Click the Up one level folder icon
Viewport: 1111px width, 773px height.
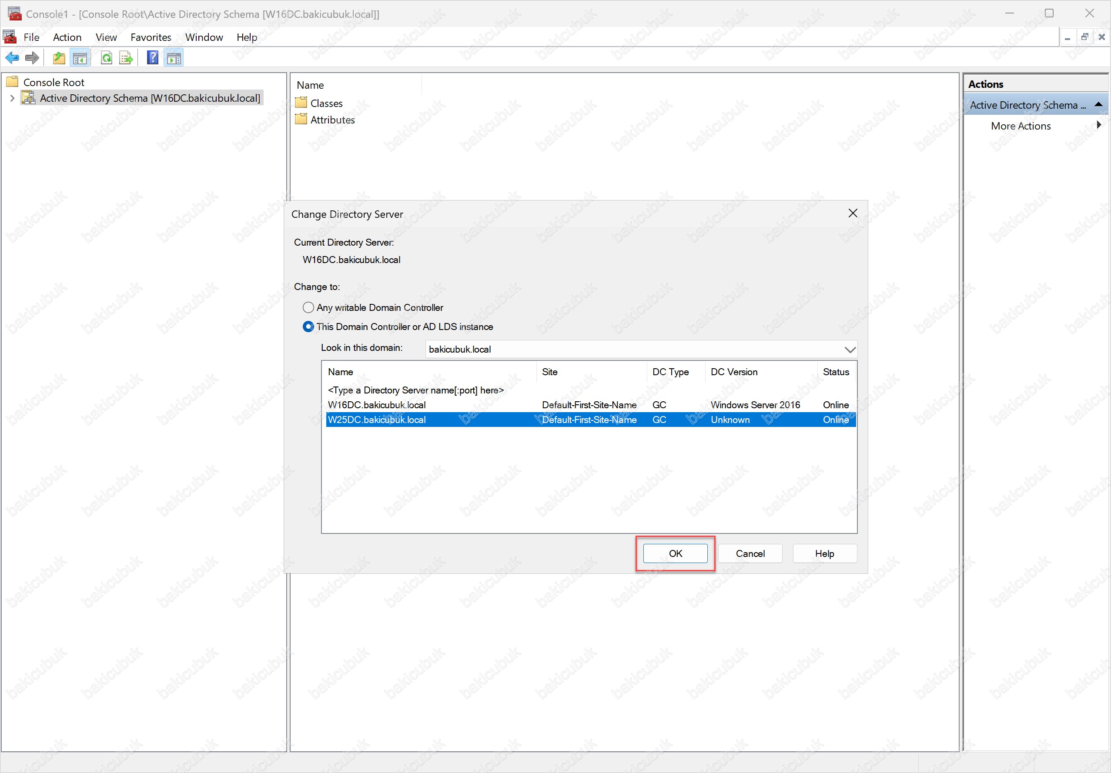59,58
